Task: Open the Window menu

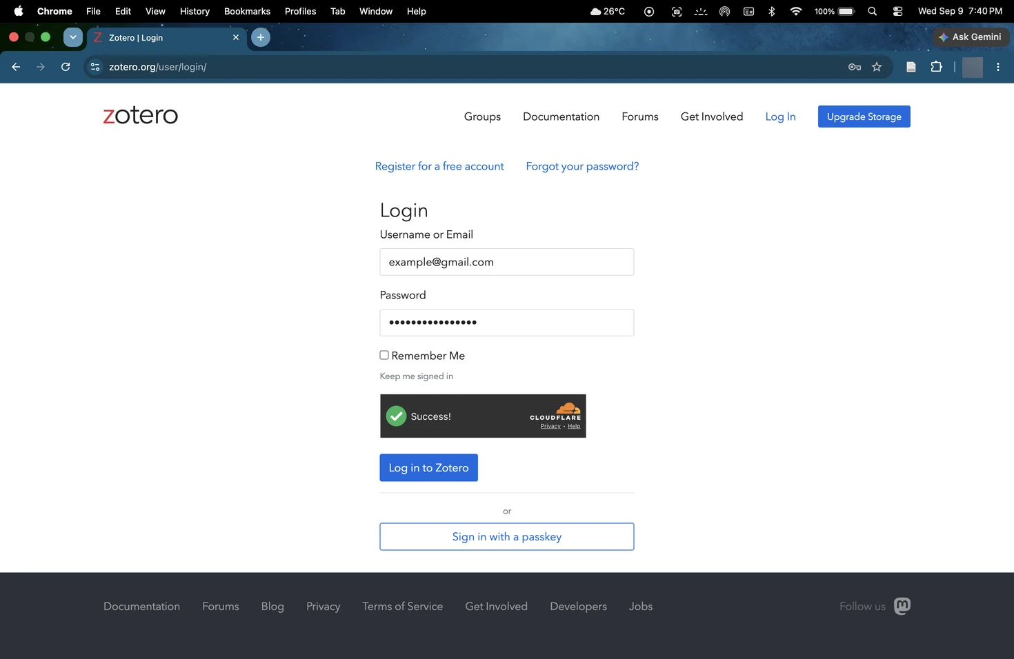Action: (376, 11)
